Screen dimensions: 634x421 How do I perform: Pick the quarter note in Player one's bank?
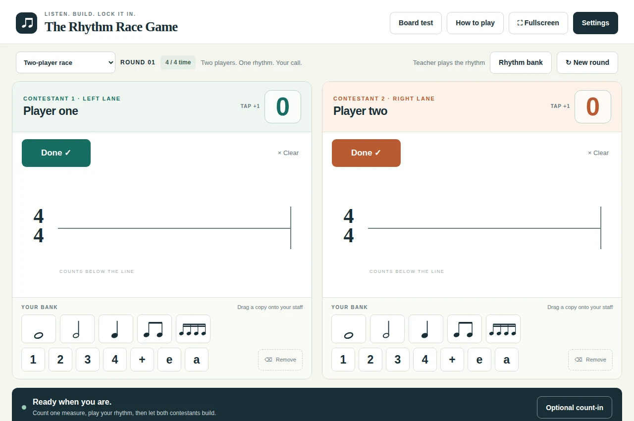pyautogui.click(x=116, y=329)
